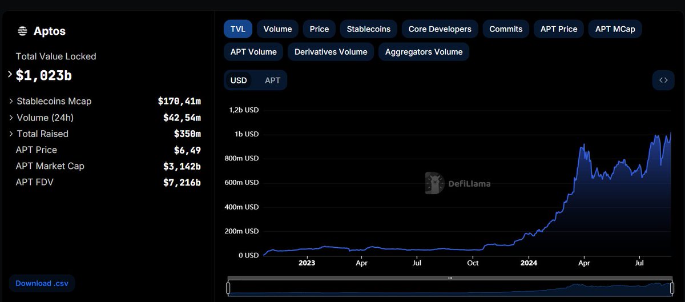Expand the Total Raised row
This screenshot has height=302, width=685.
pyautogui.click(x=11, y=134)
